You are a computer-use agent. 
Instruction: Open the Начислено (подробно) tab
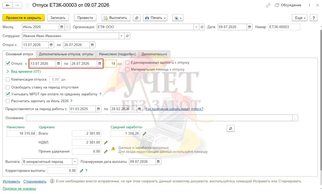coord(117,54)
